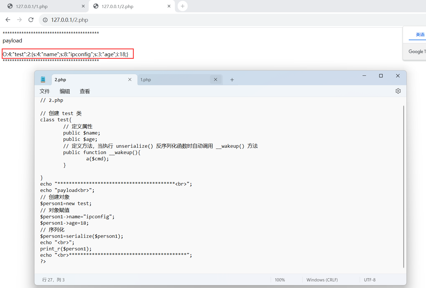Click the 100% zoom status entry
The height and width of the screenshot is (288, 426).
280,280
